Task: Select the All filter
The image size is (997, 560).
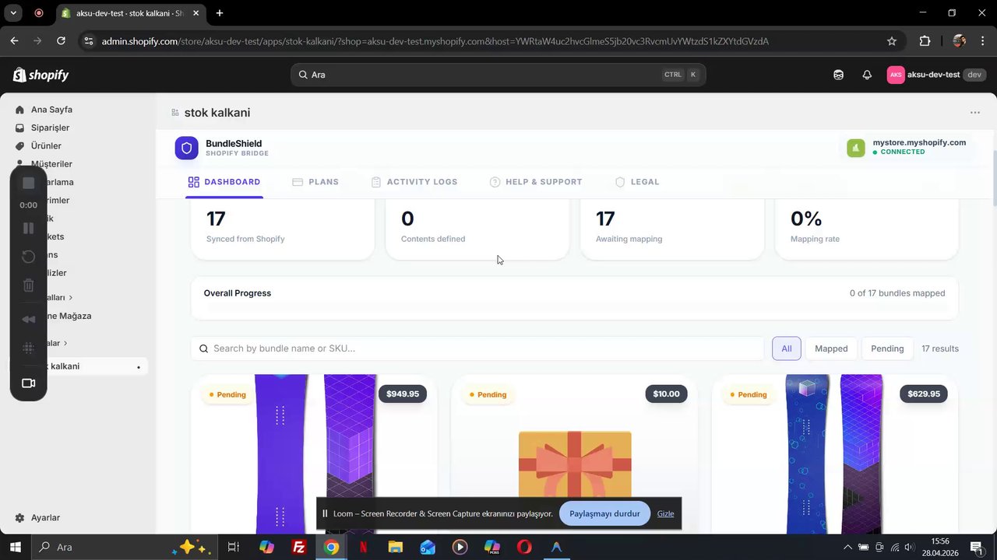Action: (x=787, y=348)
